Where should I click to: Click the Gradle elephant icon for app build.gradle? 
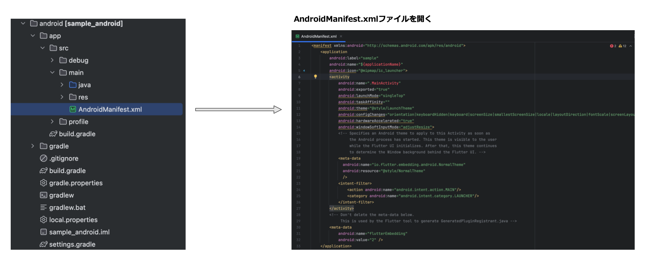pos(53,134)
